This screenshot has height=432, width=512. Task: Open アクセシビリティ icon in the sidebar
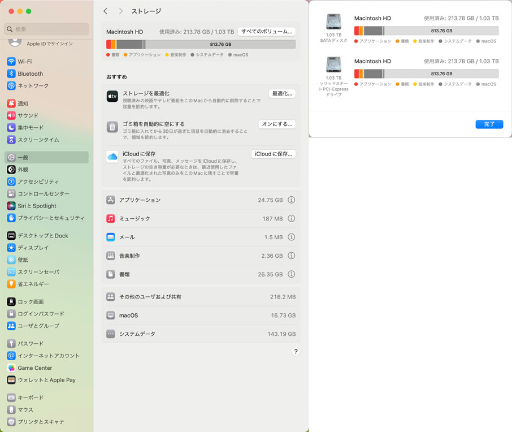pyautogui.click(x=11, y=182)
